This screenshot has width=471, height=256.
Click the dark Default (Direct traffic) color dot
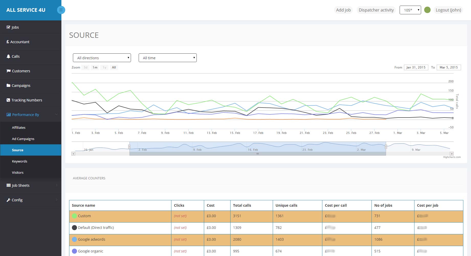pyautogui.click(x=74, y=228)
